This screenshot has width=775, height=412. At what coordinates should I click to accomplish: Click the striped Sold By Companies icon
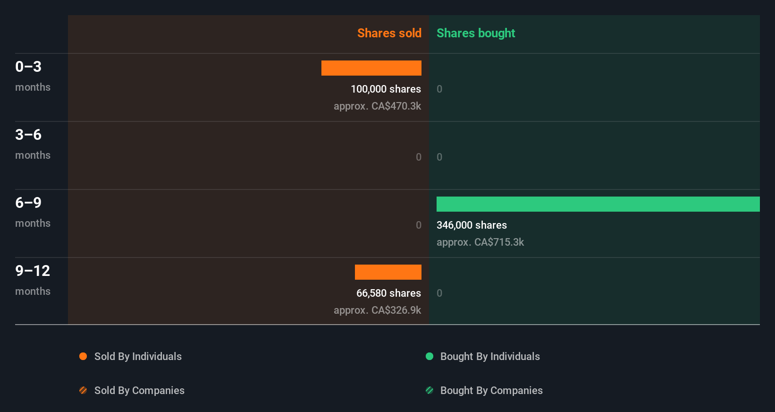point(83,390)
